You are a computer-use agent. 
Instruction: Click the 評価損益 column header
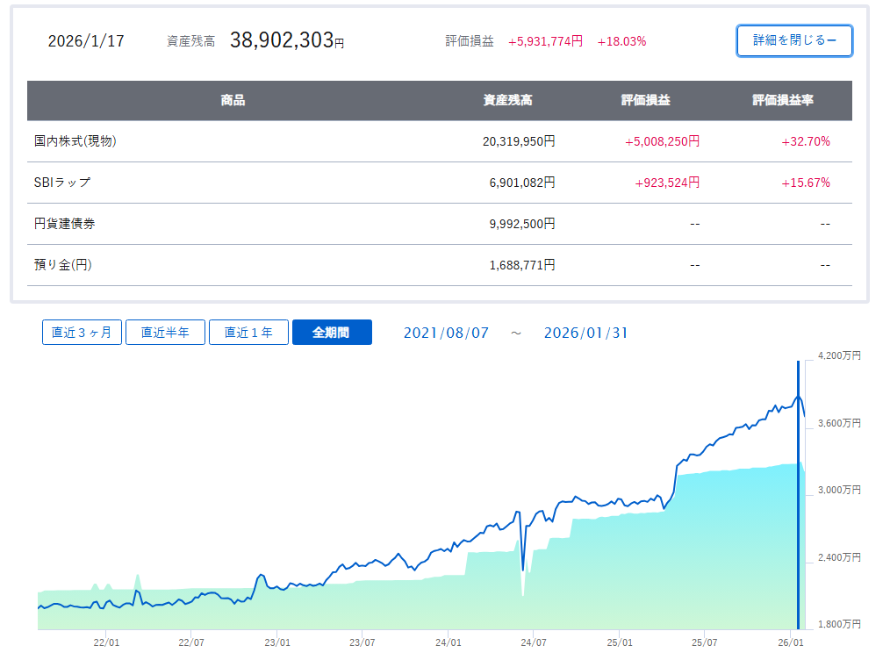pos(645,101)
